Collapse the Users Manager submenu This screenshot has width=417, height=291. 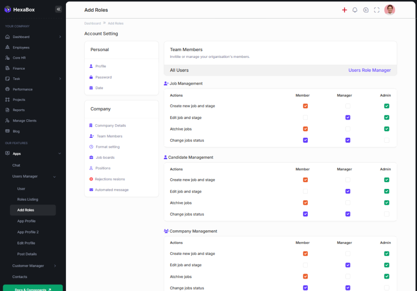(55, 176)
